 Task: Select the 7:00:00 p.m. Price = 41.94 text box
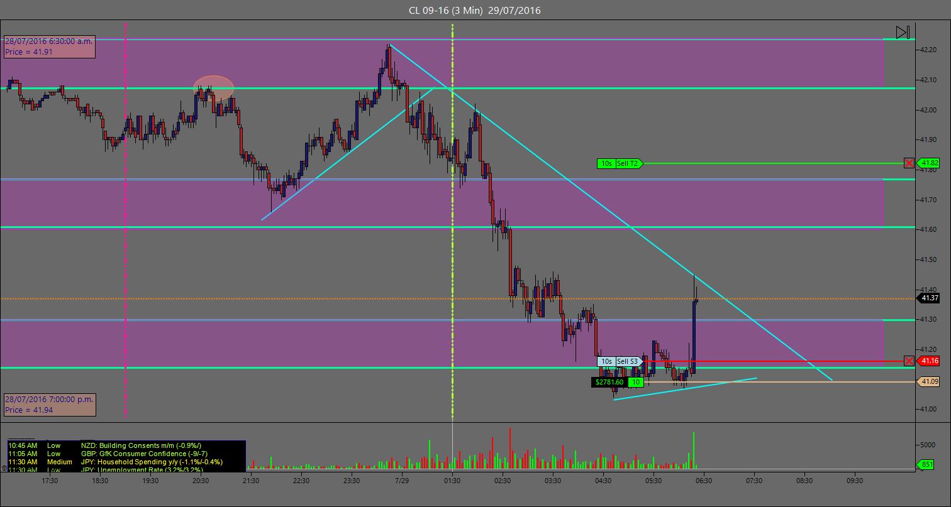click(50, 405)
